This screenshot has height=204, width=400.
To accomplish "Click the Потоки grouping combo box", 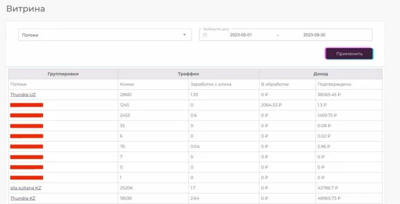I will click(x=105, y=35).
